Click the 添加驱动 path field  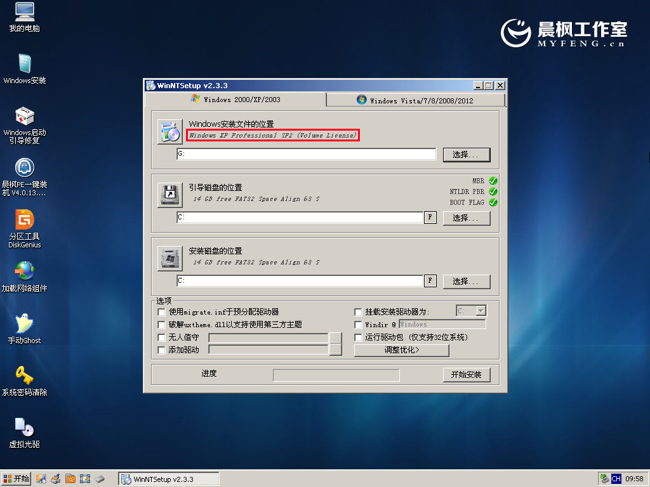pos(269,350)
